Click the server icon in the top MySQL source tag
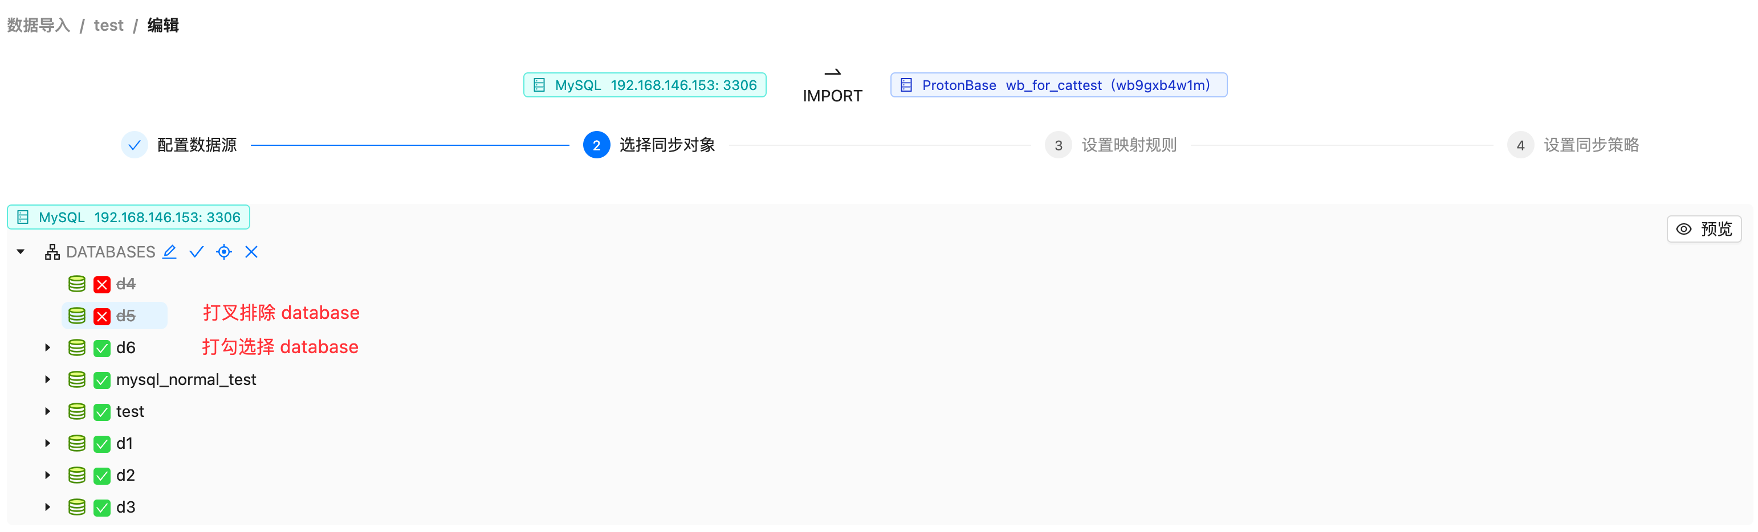 [x=539, y=84]
